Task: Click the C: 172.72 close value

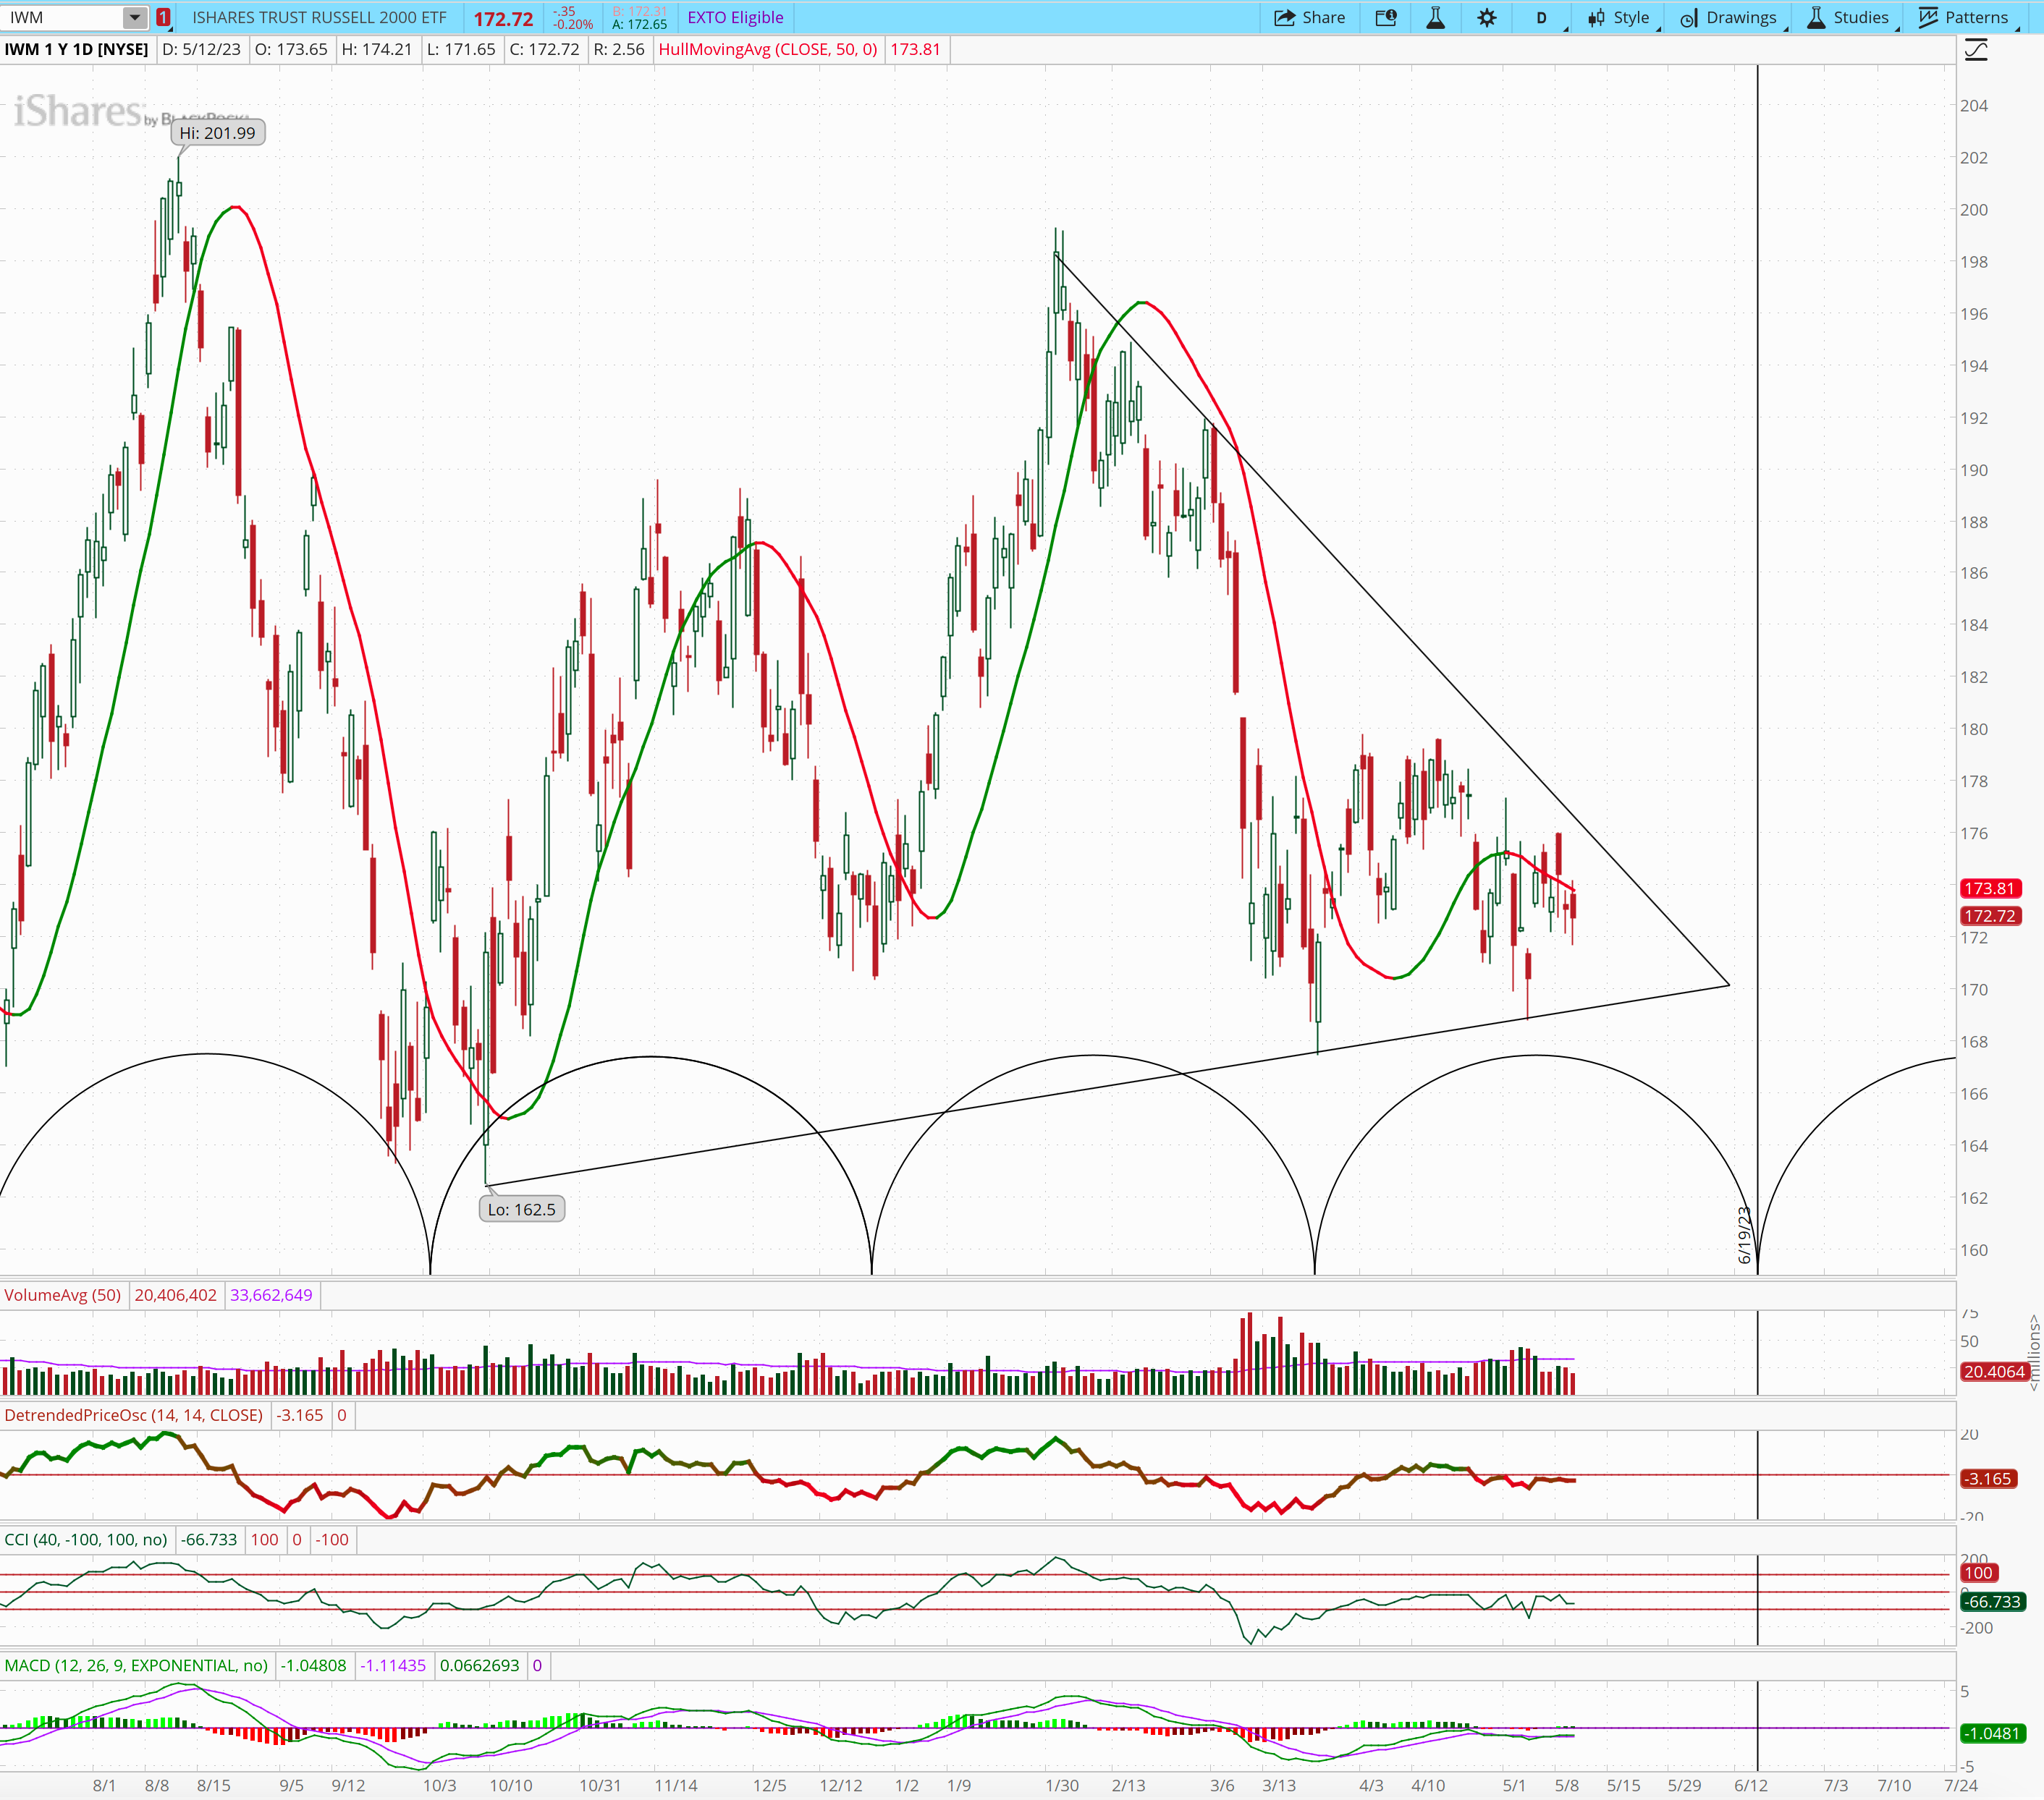Action: 544,49
